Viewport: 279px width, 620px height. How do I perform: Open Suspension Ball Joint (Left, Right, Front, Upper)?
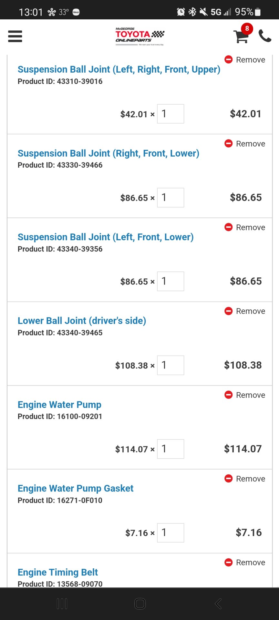(x=119, y=69)
